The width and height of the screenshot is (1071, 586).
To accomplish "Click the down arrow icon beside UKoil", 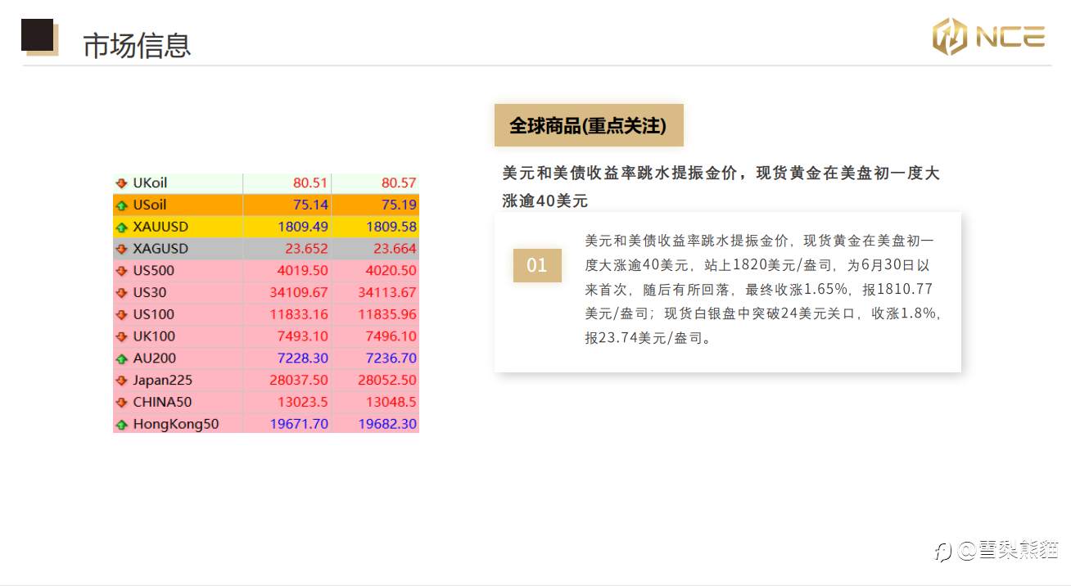I will [122, 183].
